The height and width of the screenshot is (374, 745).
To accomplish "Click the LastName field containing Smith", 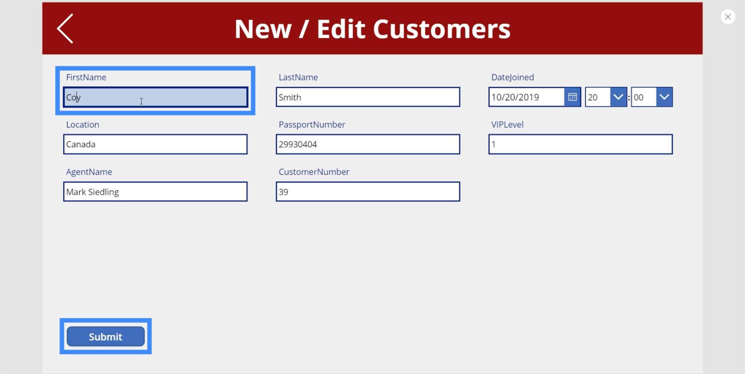I will (x=368, y=97).
